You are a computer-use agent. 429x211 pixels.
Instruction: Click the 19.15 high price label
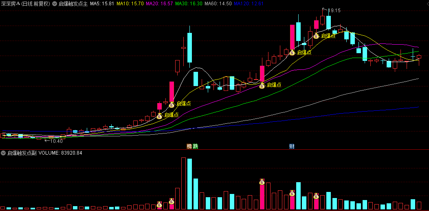334,11
